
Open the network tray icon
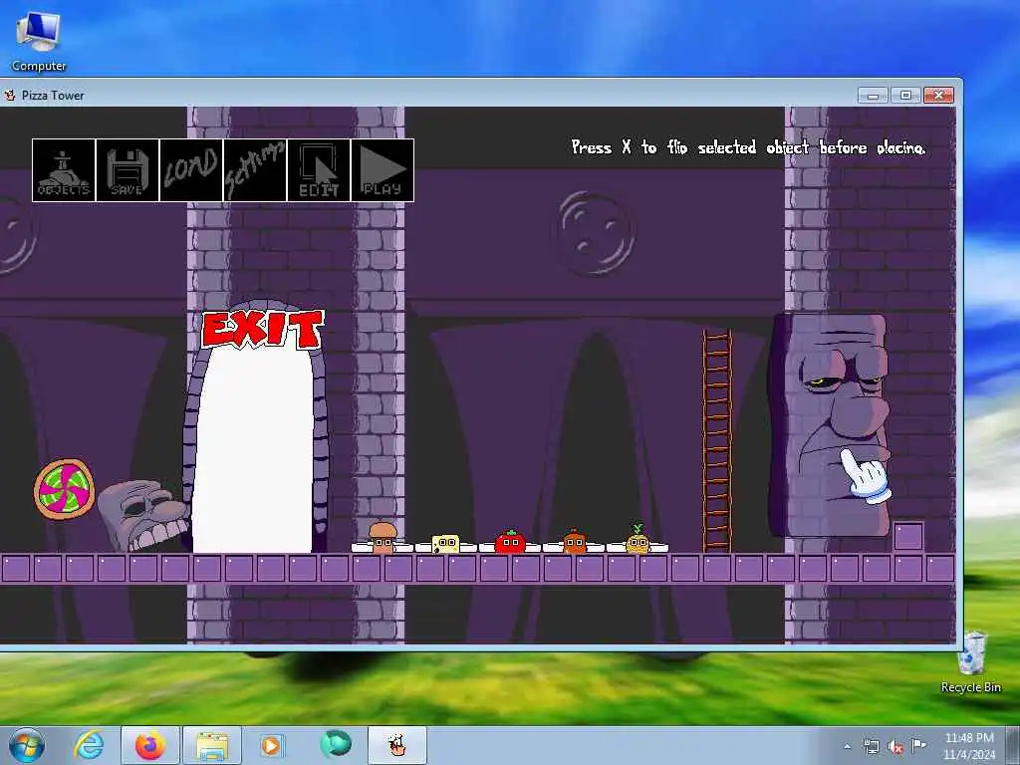pos(872,746)
